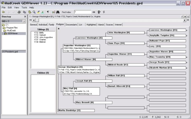Click the Joseph Ball I7 pedigree box
Screen dimensions: 191x119
pyautogui.click(x=94, y=81)
